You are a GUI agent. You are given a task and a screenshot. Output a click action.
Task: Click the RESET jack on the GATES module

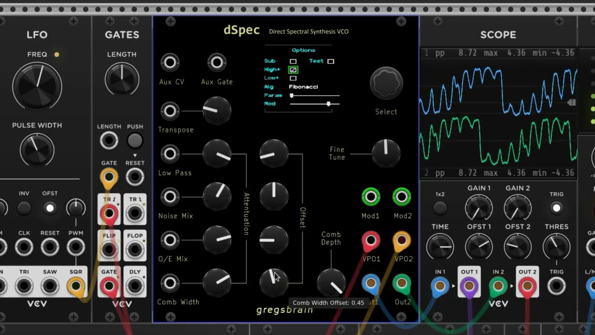coord(135,177)
